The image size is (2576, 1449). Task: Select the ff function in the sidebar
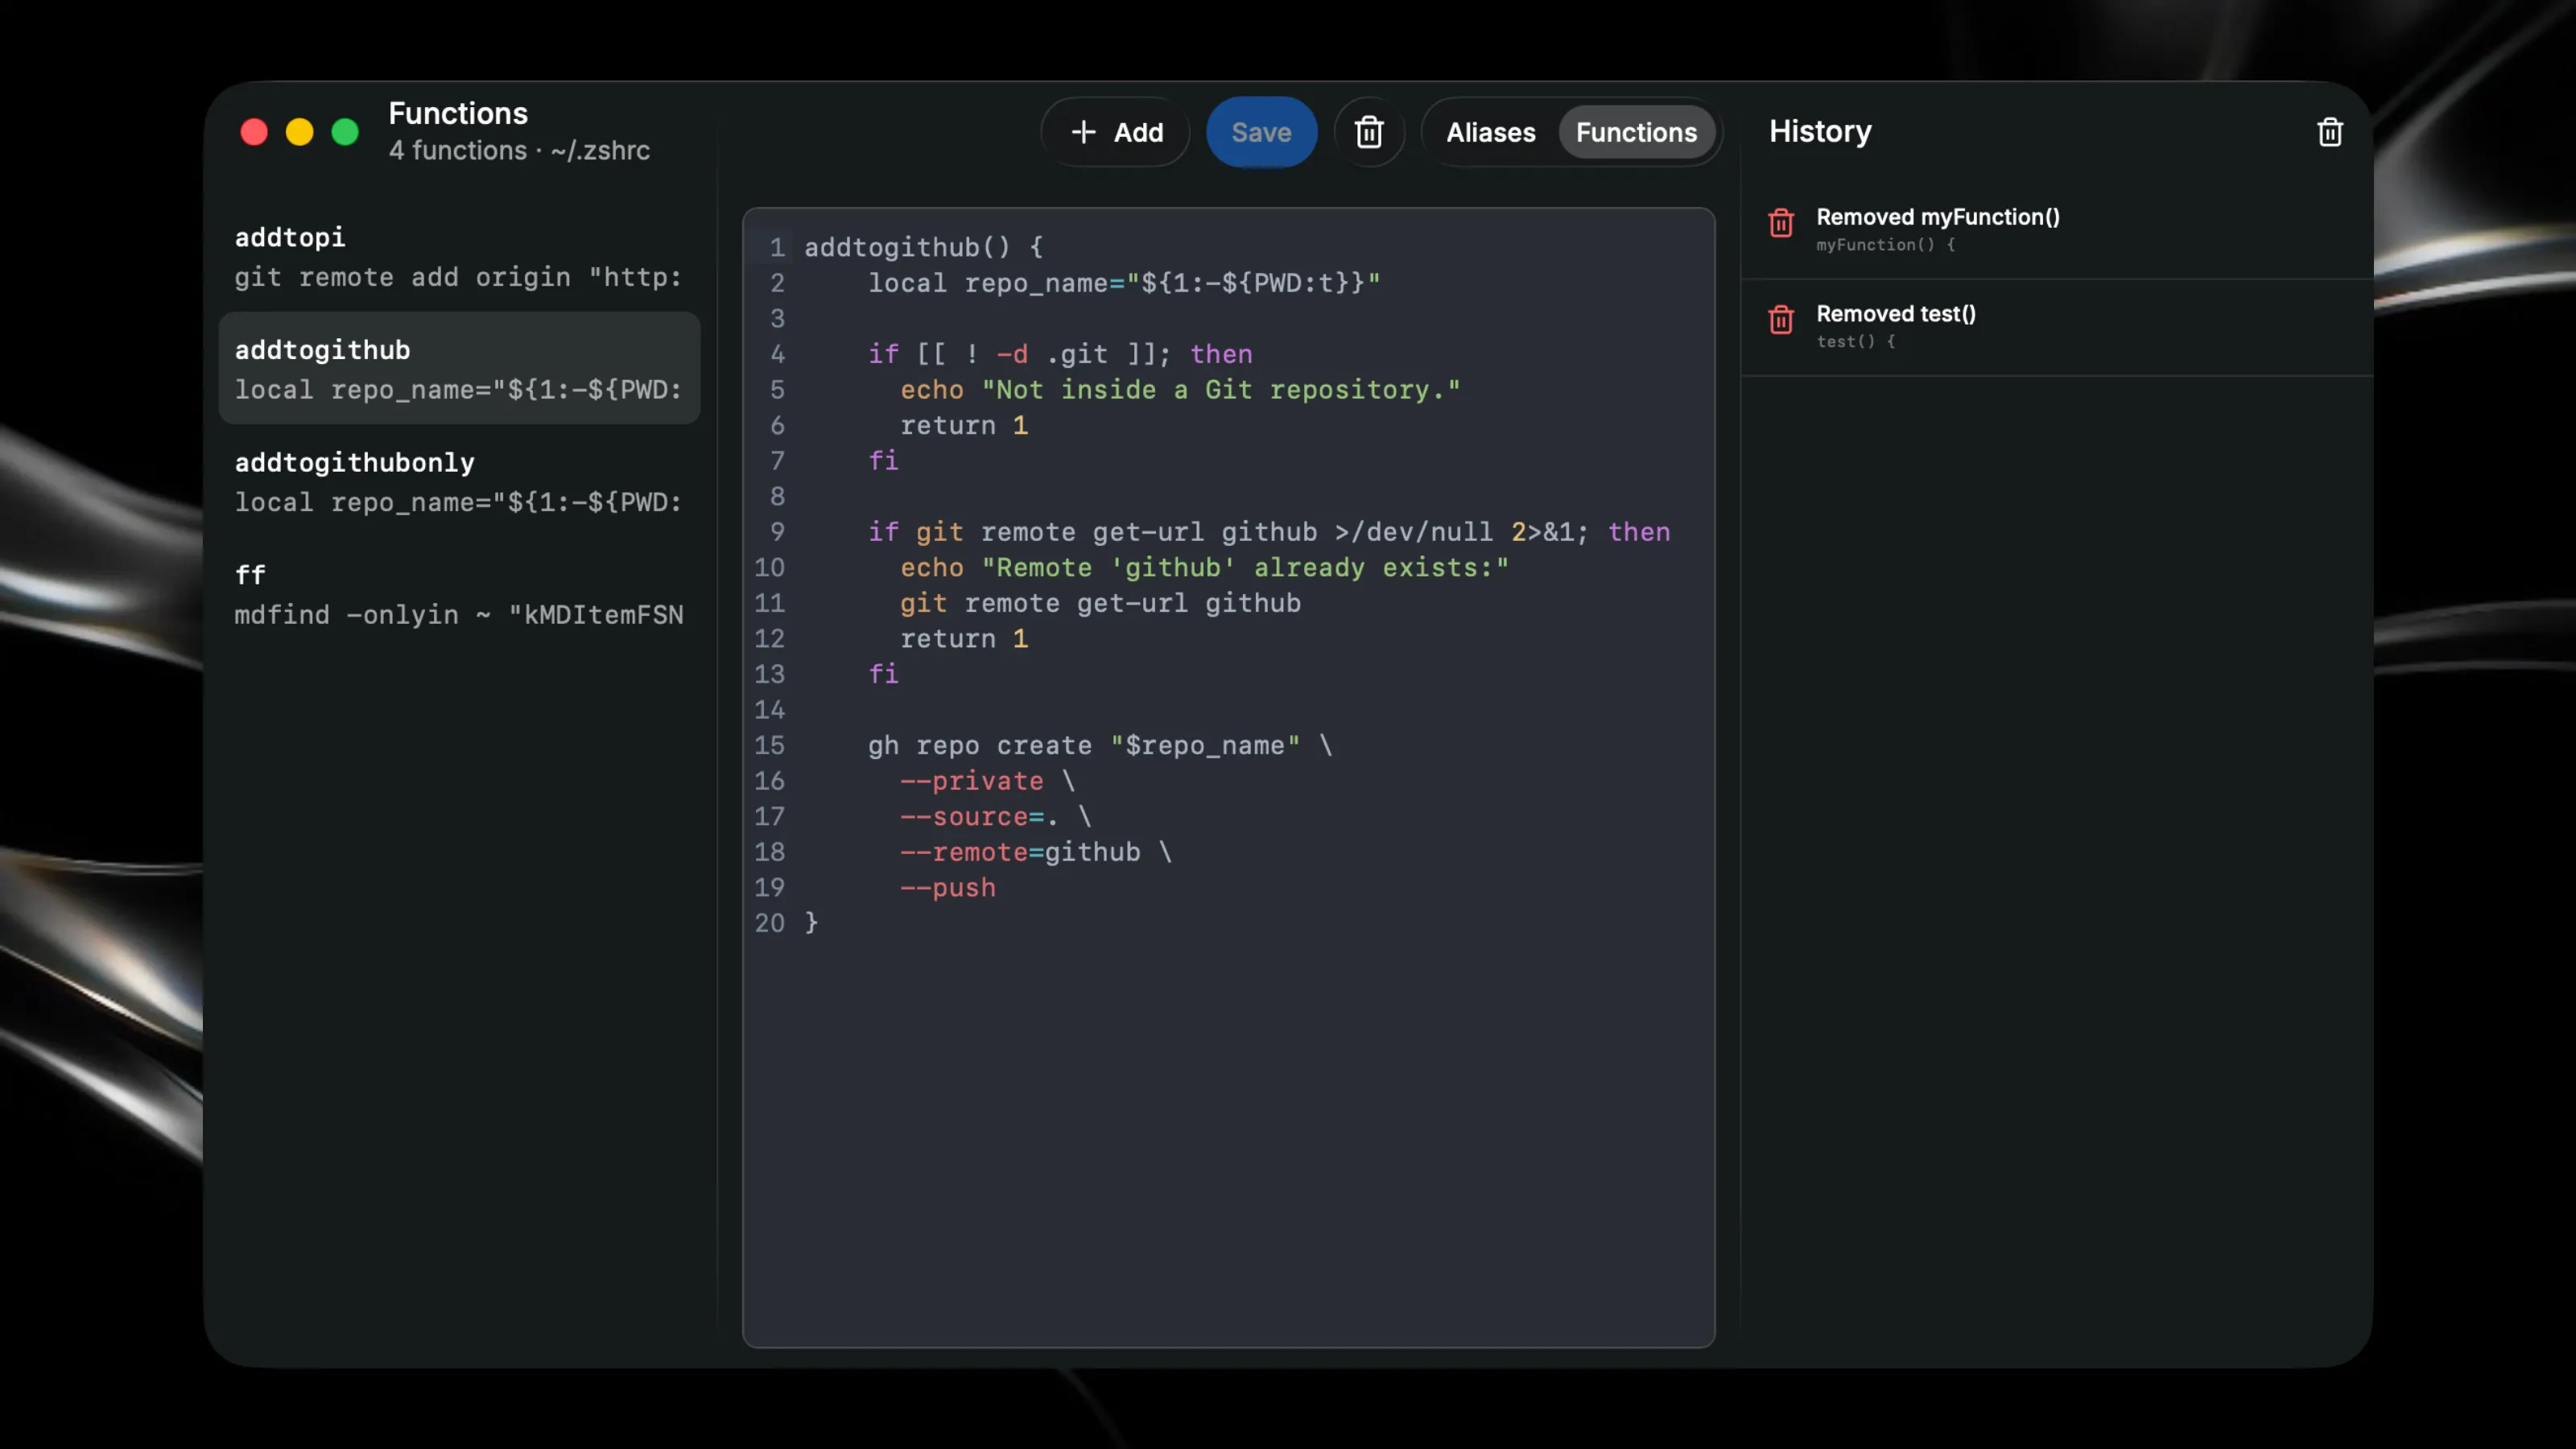click(x=459, y=594)
